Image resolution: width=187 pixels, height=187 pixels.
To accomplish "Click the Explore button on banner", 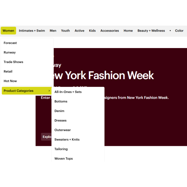I will 46,137.
